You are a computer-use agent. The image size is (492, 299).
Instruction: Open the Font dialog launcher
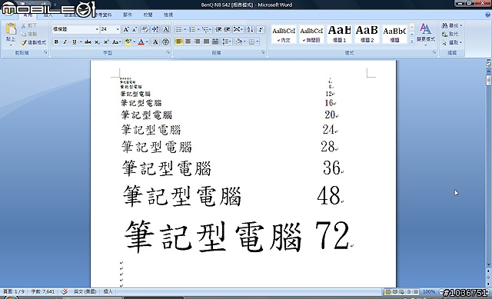168,53
